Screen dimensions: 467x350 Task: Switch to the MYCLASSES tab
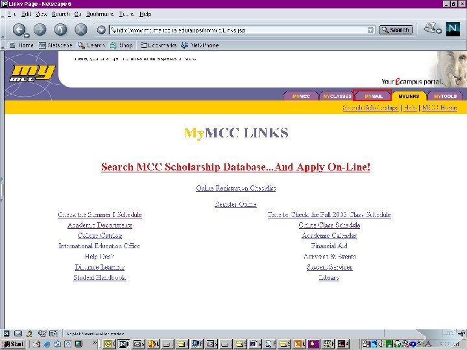[x=337, y=96]
